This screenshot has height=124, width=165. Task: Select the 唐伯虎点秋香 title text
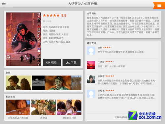[x=69, y=118]
